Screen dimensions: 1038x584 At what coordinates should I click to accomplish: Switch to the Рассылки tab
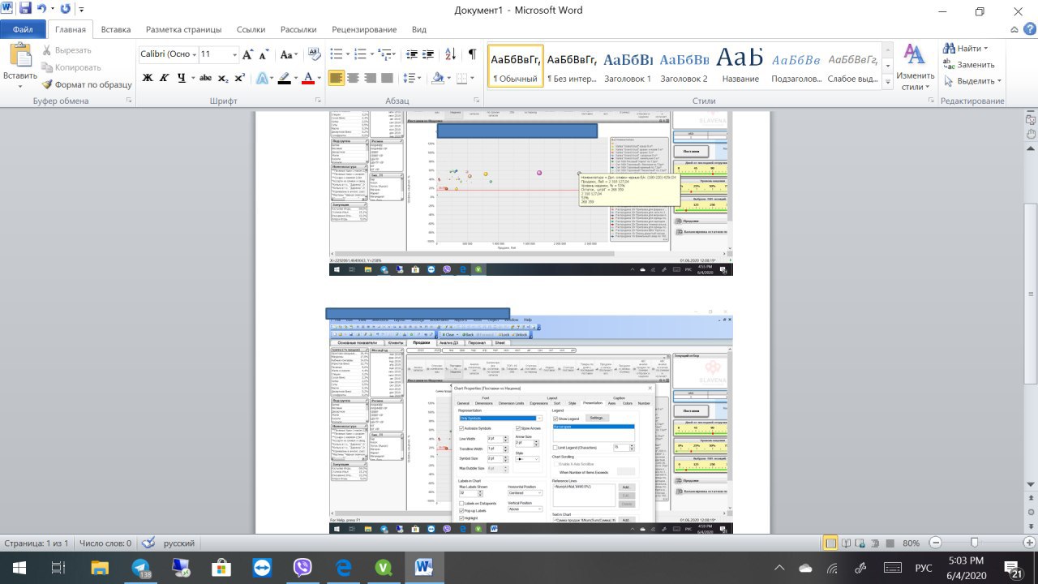(x=298, y=29)
